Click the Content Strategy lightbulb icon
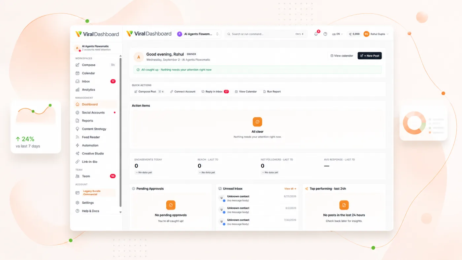The width and height of the screenshot is (462, 260). [78, 129]
